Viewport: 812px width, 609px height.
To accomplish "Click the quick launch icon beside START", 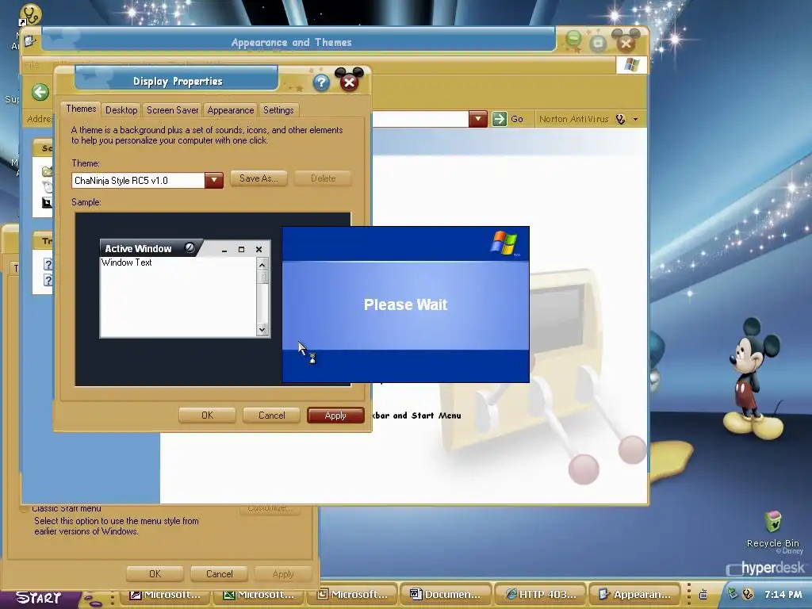I will coord(94,600).
